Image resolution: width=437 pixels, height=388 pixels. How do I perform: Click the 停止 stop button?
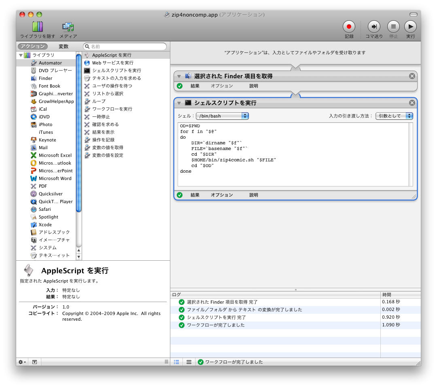(394, 27)
